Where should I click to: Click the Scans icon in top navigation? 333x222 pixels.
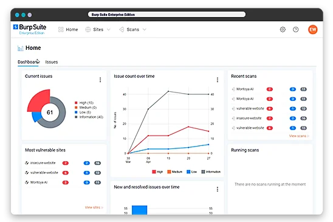point(122,30)
